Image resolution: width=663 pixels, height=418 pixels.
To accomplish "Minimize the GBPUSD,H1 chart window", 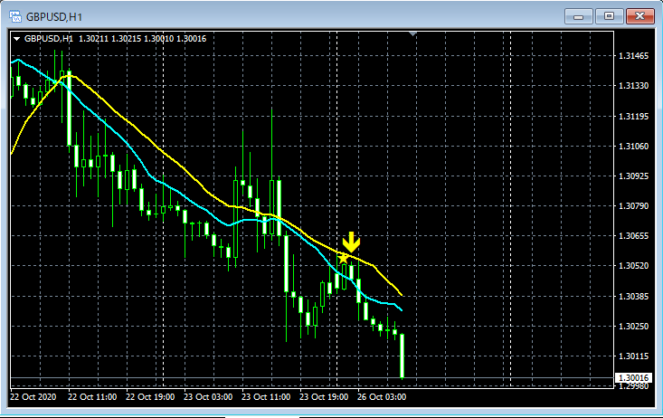I will pos(579,16).
